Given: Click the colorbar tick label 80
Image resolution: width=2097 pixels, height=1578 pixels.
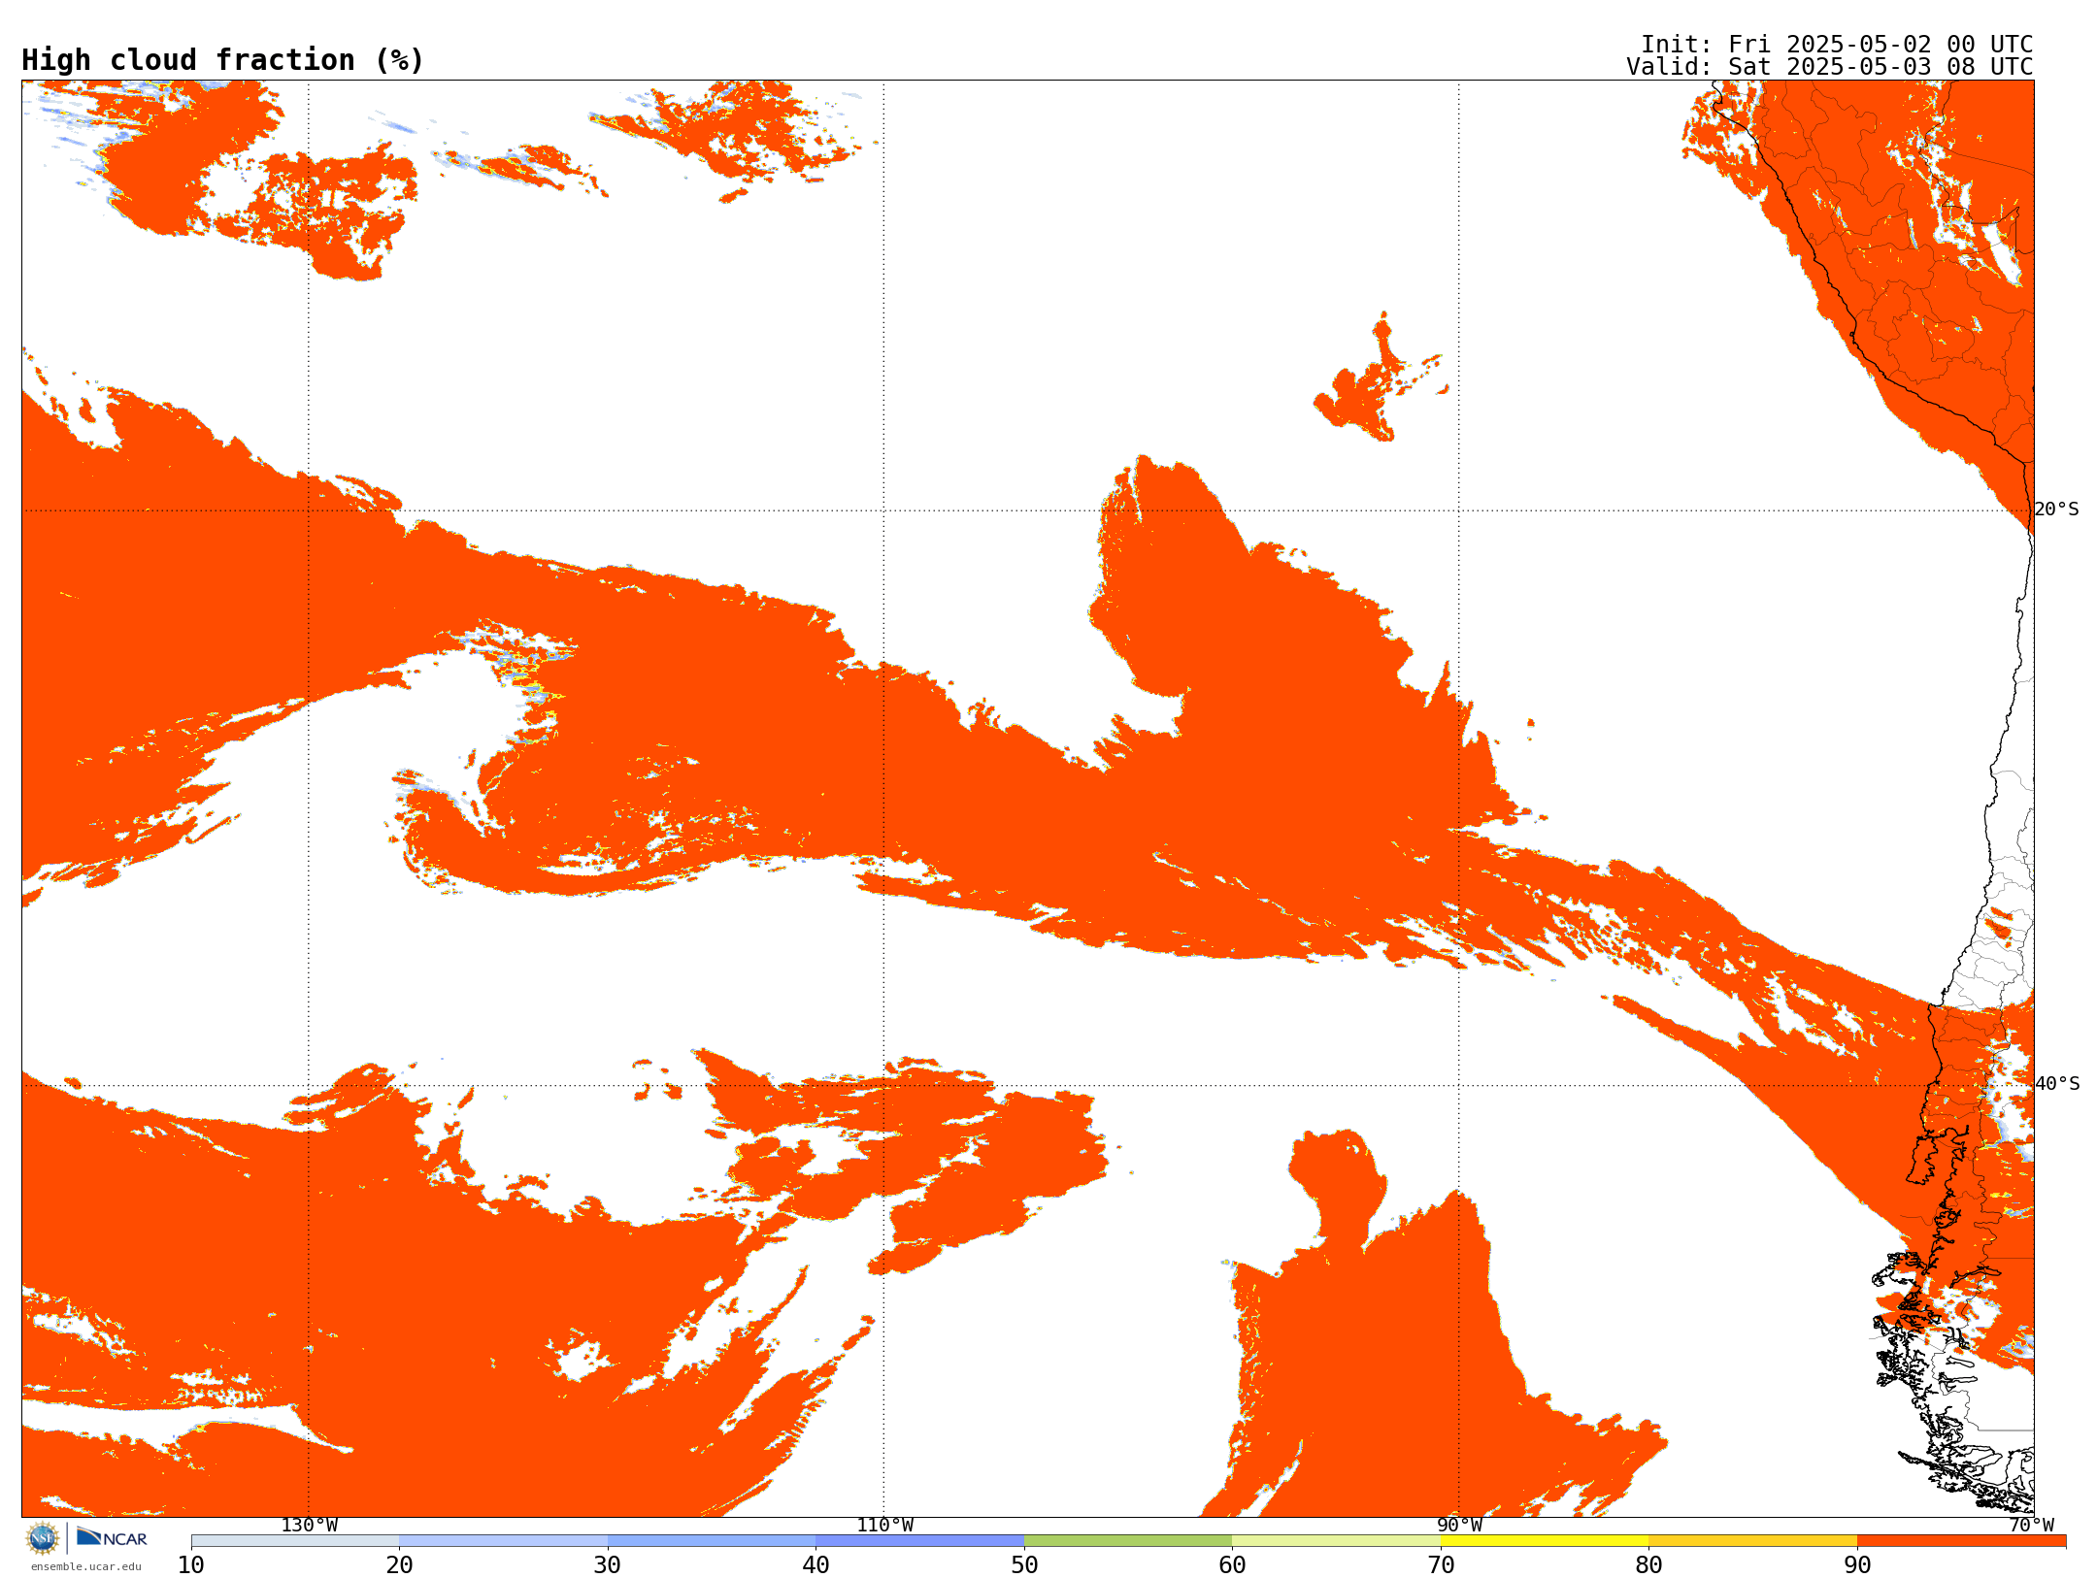Looking at the screenshot, I should pos(1648,1565).
